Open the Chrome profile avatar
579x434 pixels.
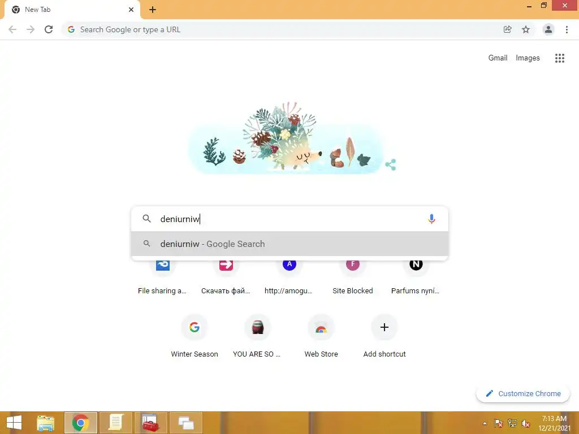pyautogui.click(x=548, y=29)
